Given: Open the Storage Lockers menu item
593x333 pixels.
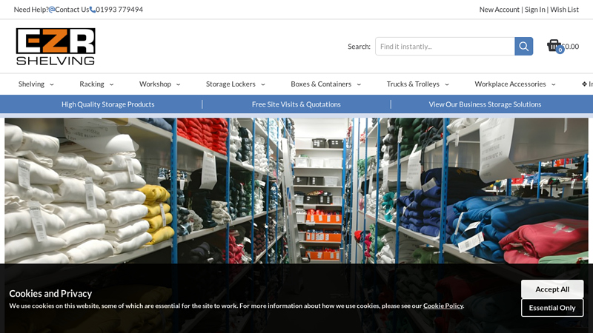Looking at the screenshot, I should click(231, 84).
